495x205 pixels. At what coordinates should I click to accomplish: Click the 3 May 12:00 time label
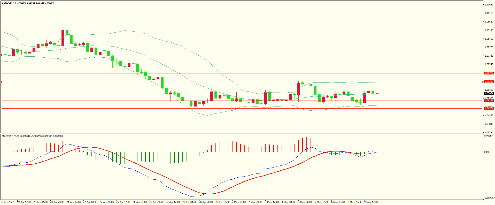(272, 202)
